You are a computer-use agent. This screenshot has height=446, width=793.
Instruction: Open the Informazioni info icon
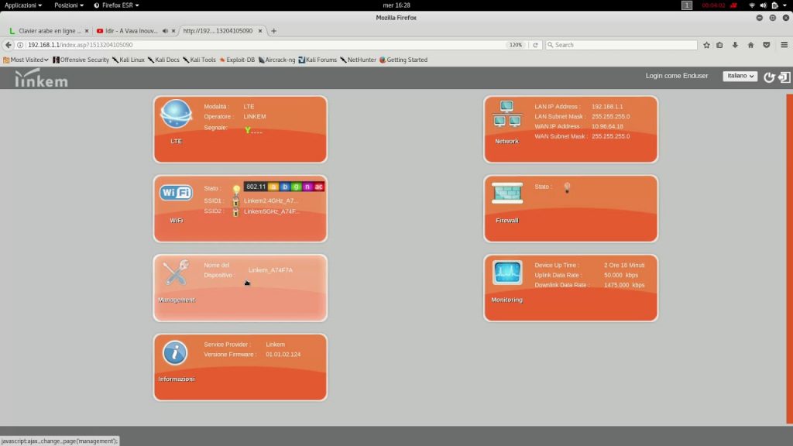[x=175, y=353]
